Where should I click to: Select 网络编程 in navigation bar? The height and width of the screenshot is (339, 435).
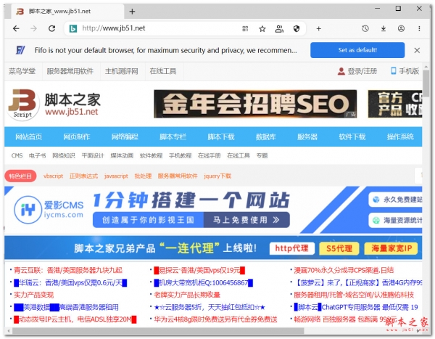click(x=125, y=136)
